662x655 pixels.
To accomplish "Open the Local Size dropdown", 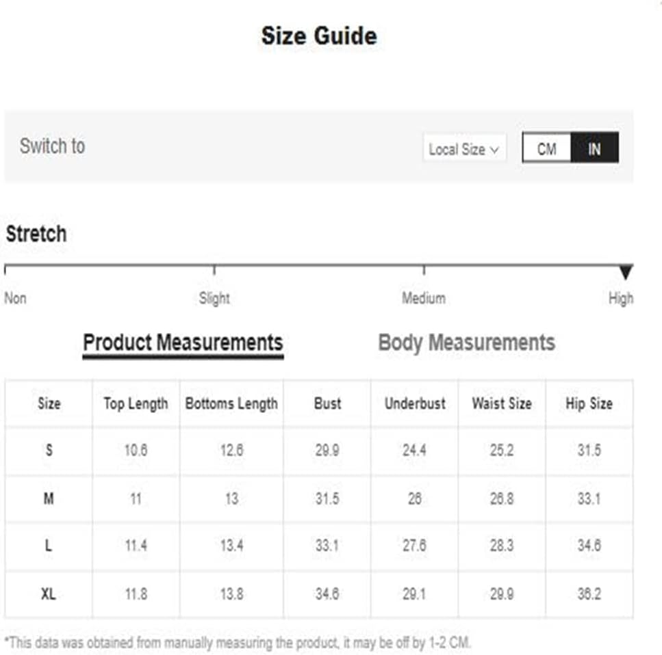I will pyautogui.click(x=464, y=148).
